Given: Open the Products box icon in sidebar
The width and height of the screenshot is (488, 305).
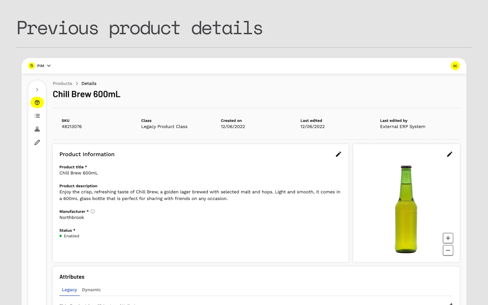Looking at the screenshot, I should tap(37, 102).
